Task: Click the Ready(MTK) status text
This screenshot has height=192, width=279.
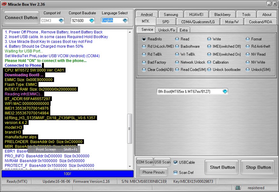Action: 17,182
